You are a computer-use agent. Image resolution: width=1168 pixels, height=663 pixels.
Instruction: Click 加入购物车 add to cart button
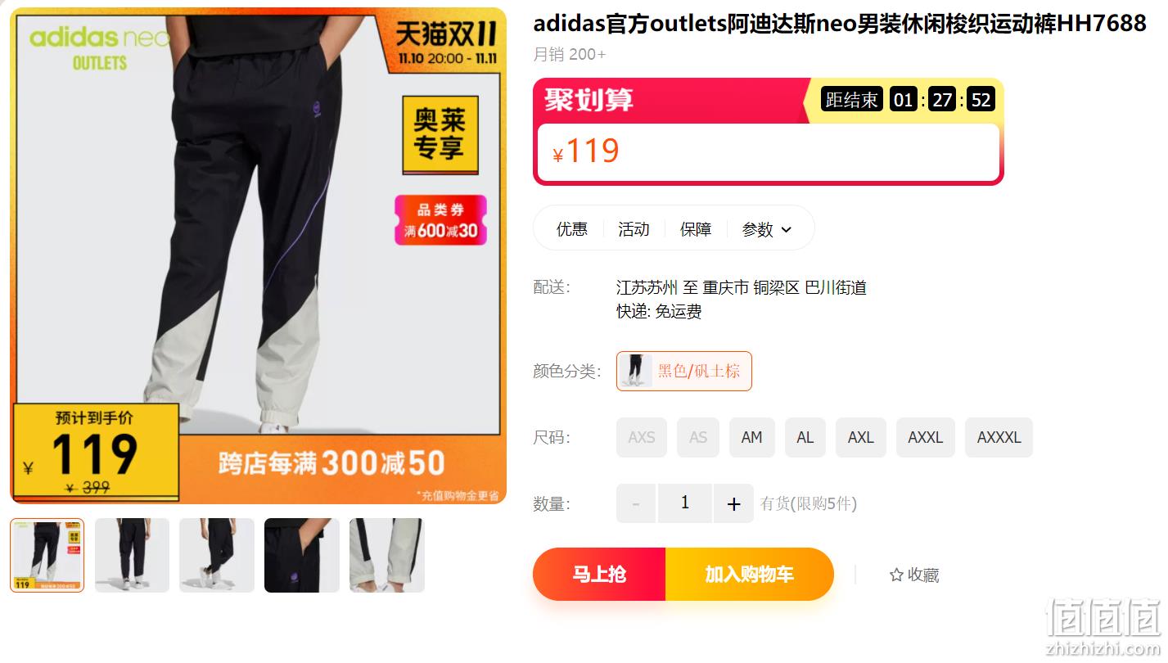(x=750, y=575)
